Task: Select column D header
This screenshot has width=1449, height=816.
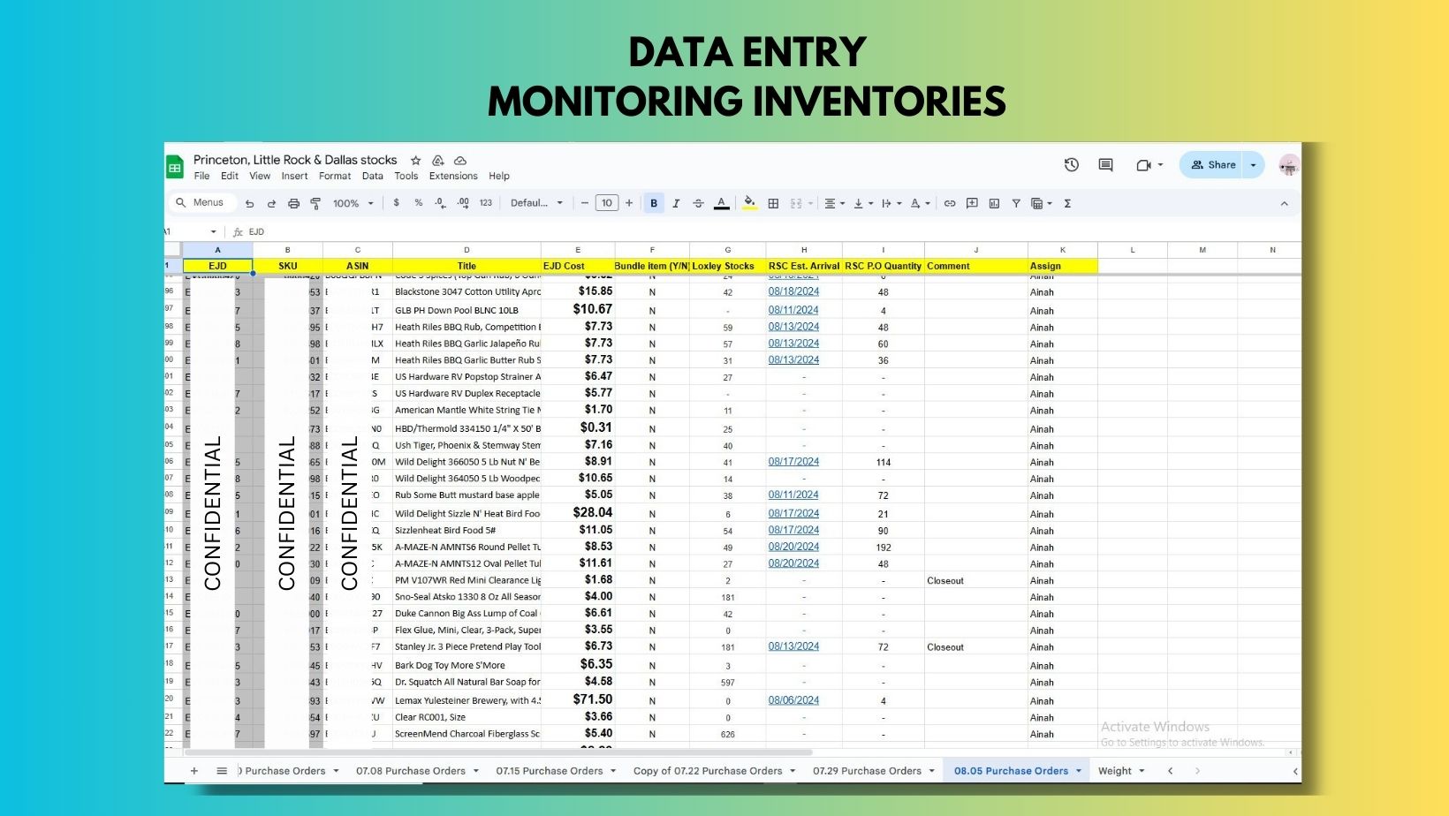Action: (467, 250)
